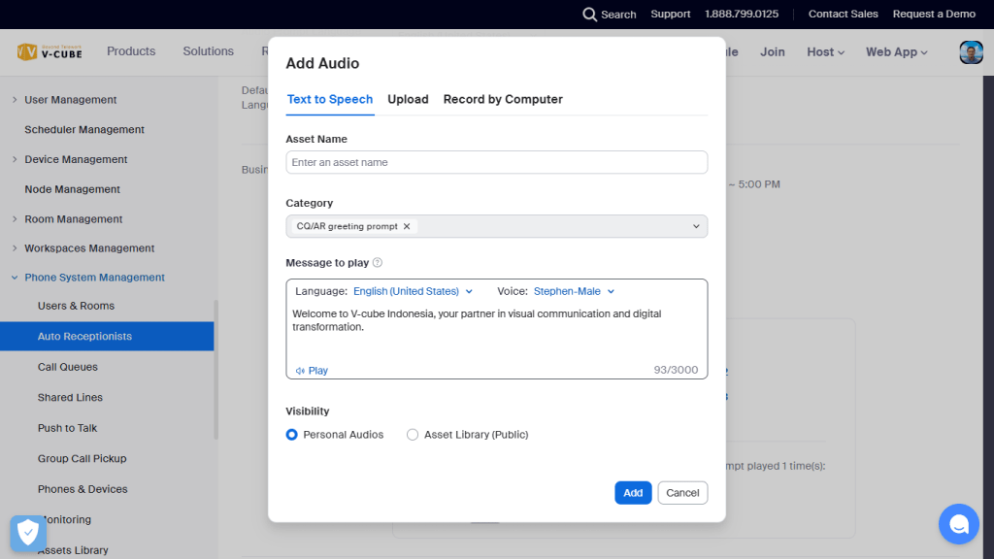This screenshot has width=994, height=559.
Task: Open Call Queues in sidebar
Action: click(x=68, y=367)
